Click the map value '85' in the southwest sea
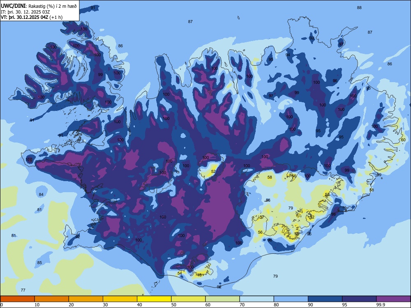This screenshot has height=308, width=411. pyautogui.click(x=39, y=263)
